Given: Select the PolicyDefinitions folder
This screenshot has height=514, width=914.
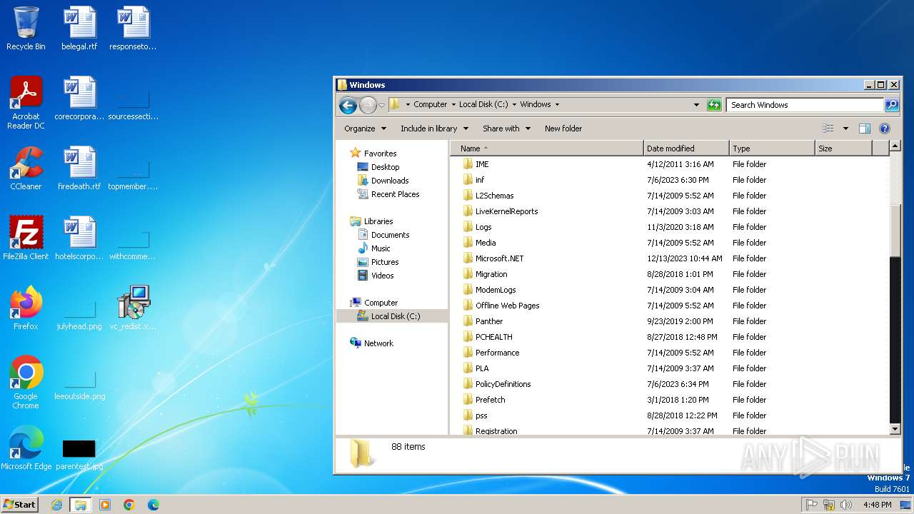Looking at the screenshot, I should [503, 384].
